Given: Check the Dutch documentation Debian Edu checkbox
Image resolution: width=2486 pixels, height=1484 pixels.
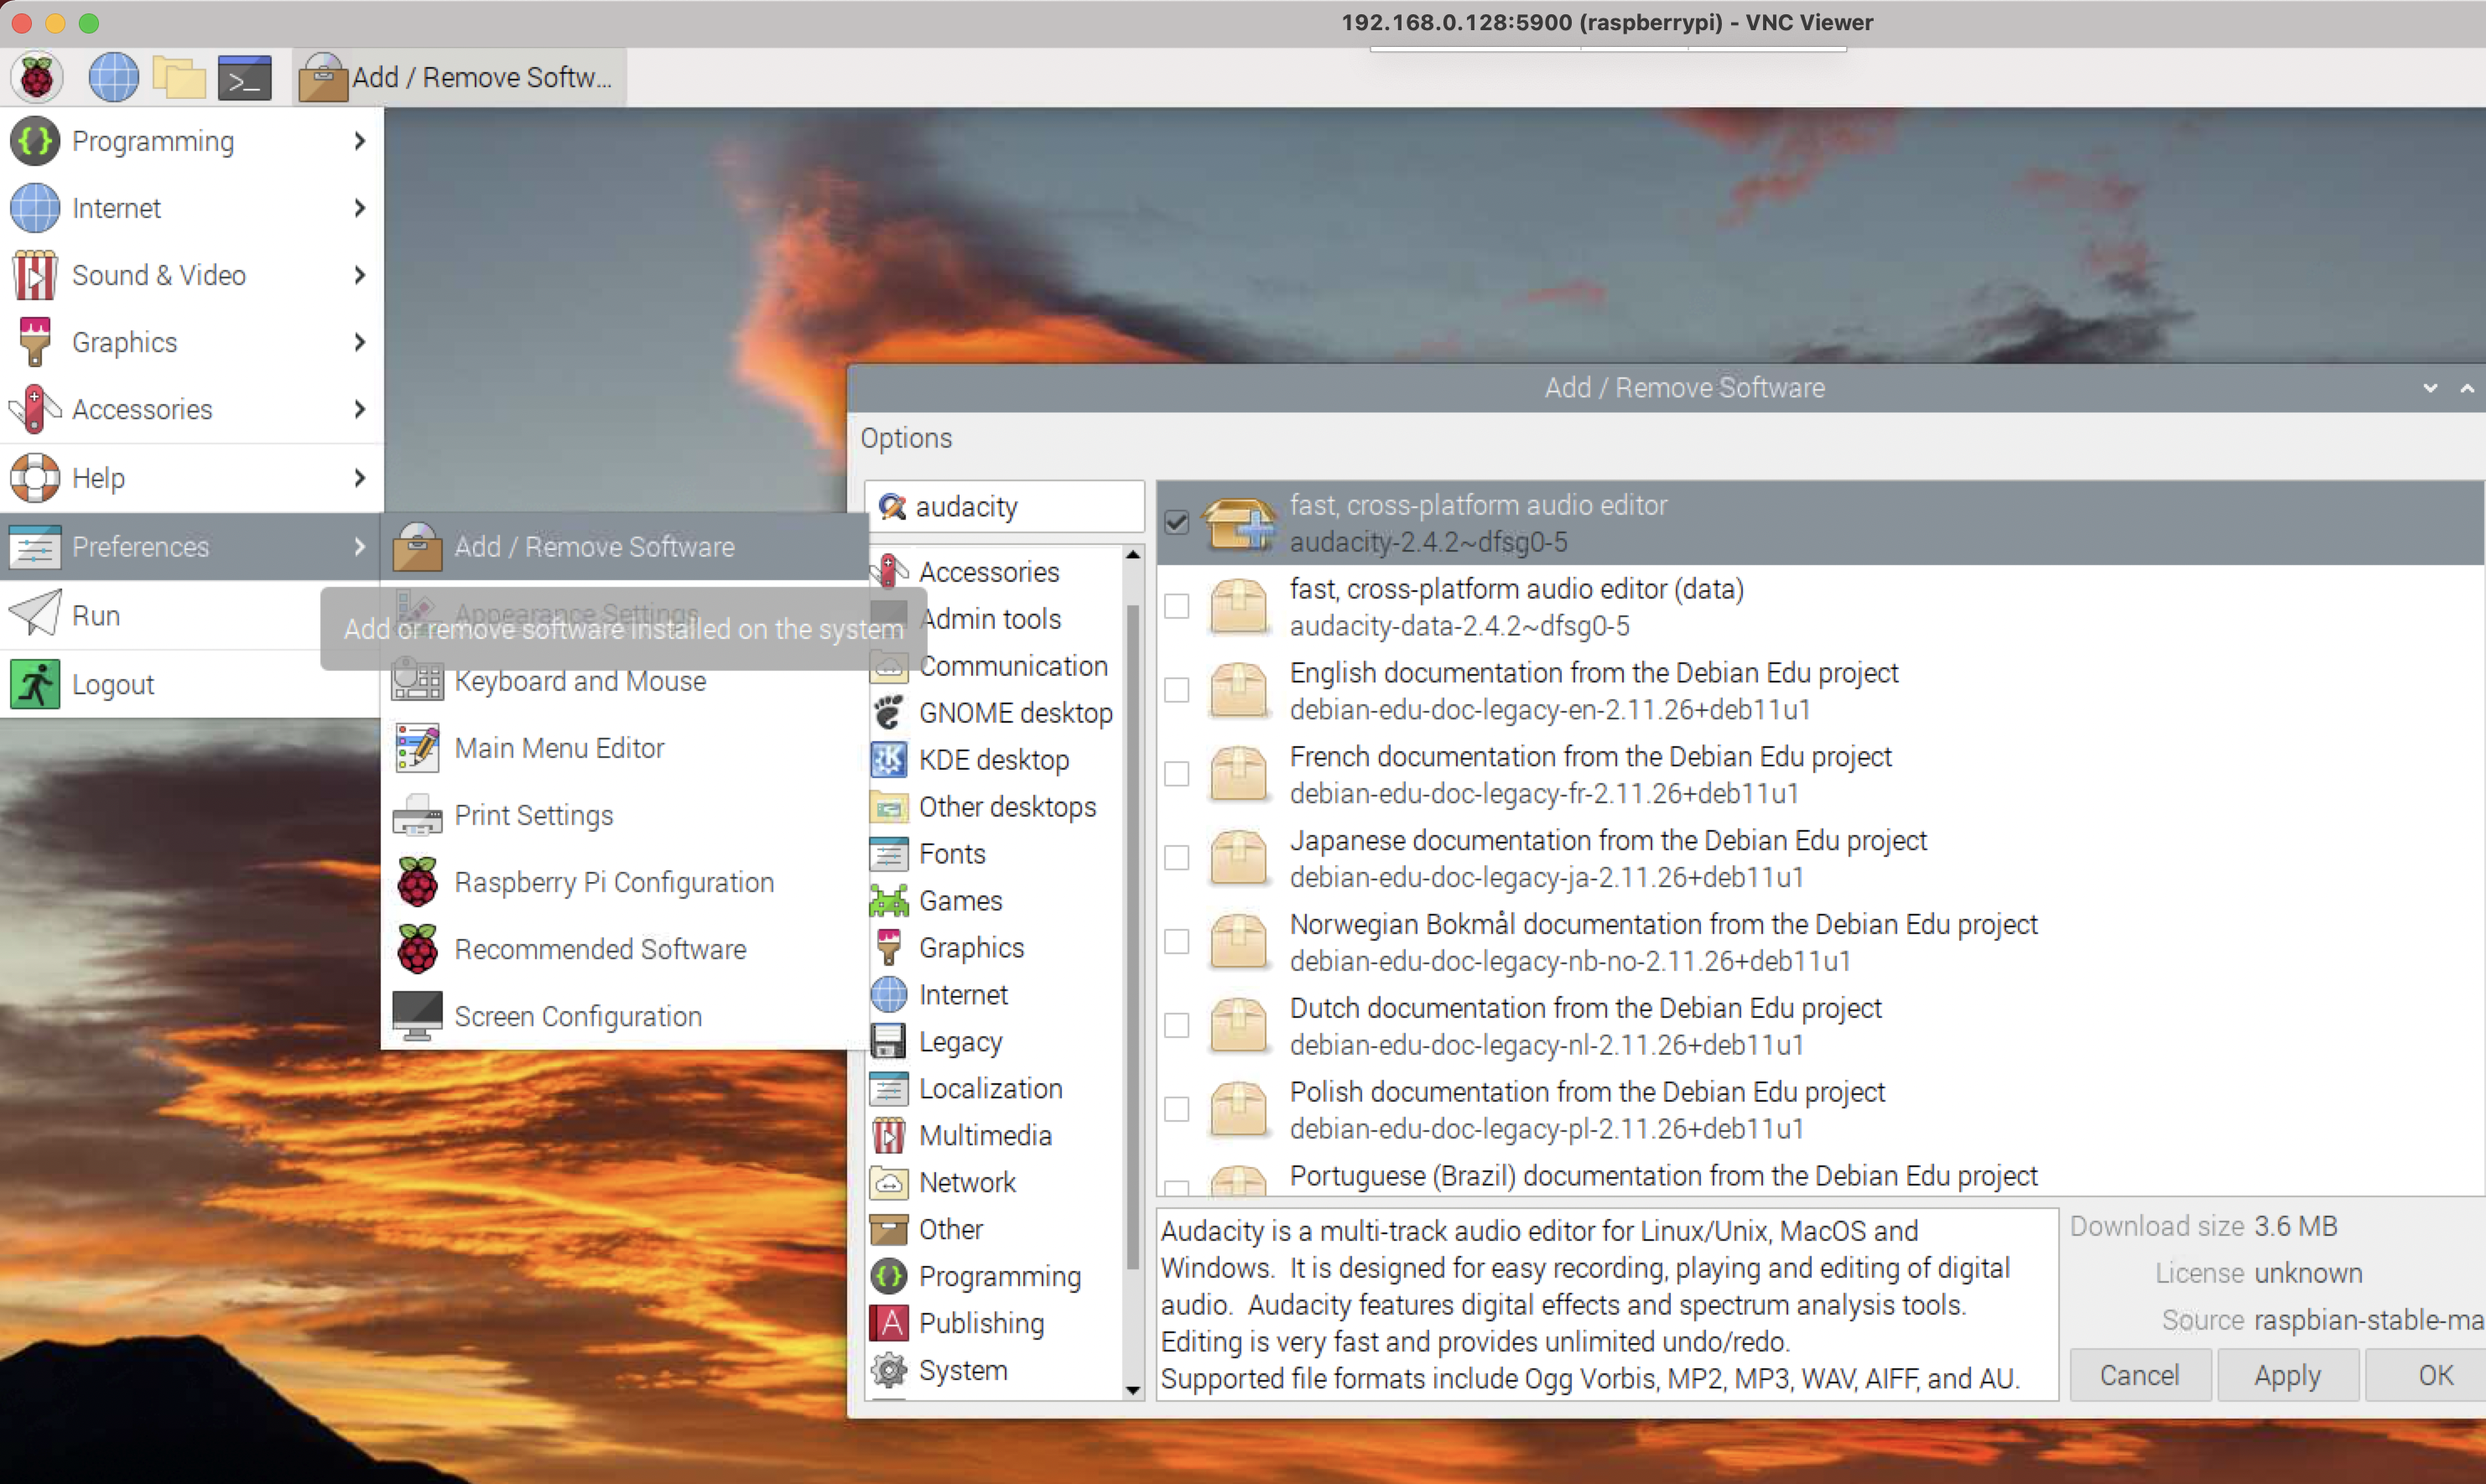Looking at the screenshot, I should [x=1177, y=1026].
